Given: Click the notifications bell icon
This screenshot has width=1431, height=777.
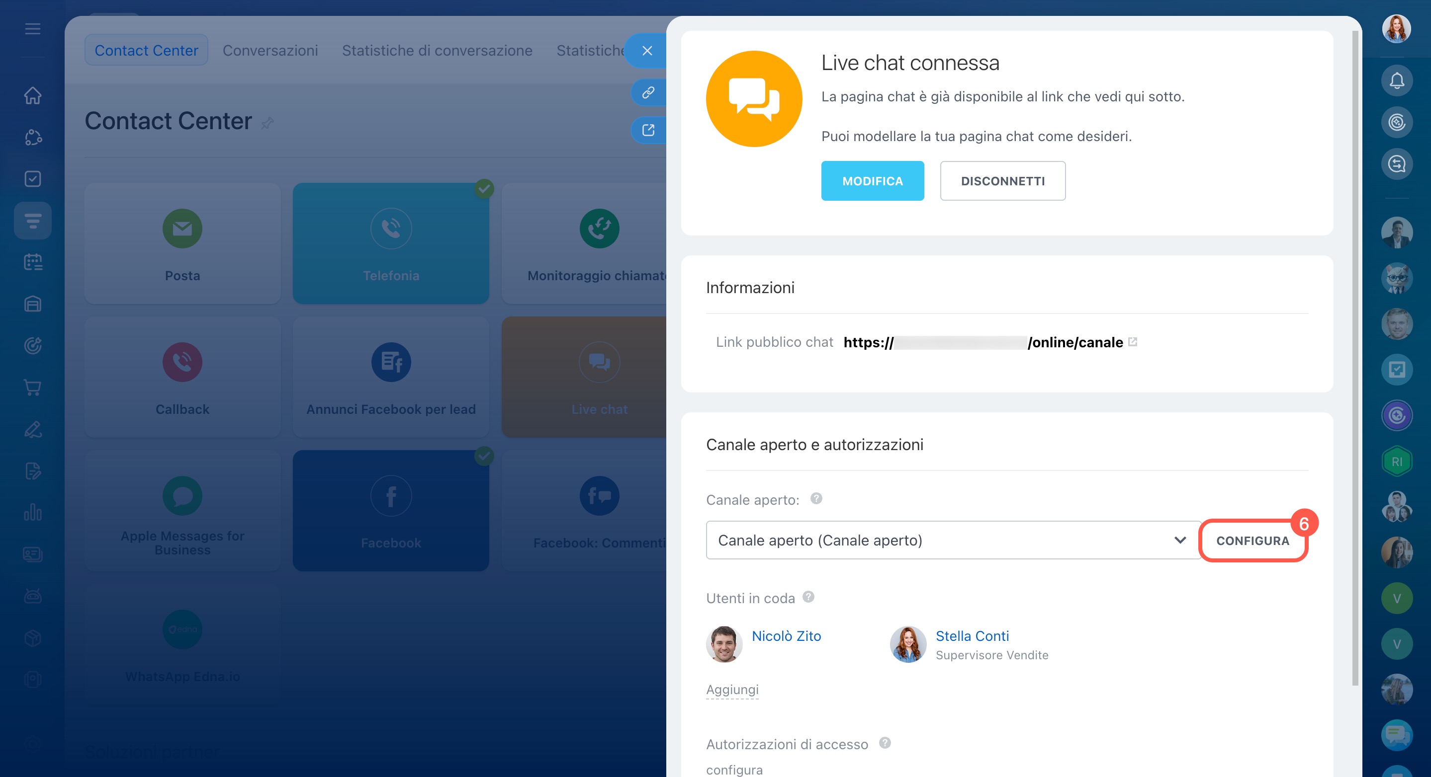Looking at the screenshot, I should click(x=1396, y=81).
